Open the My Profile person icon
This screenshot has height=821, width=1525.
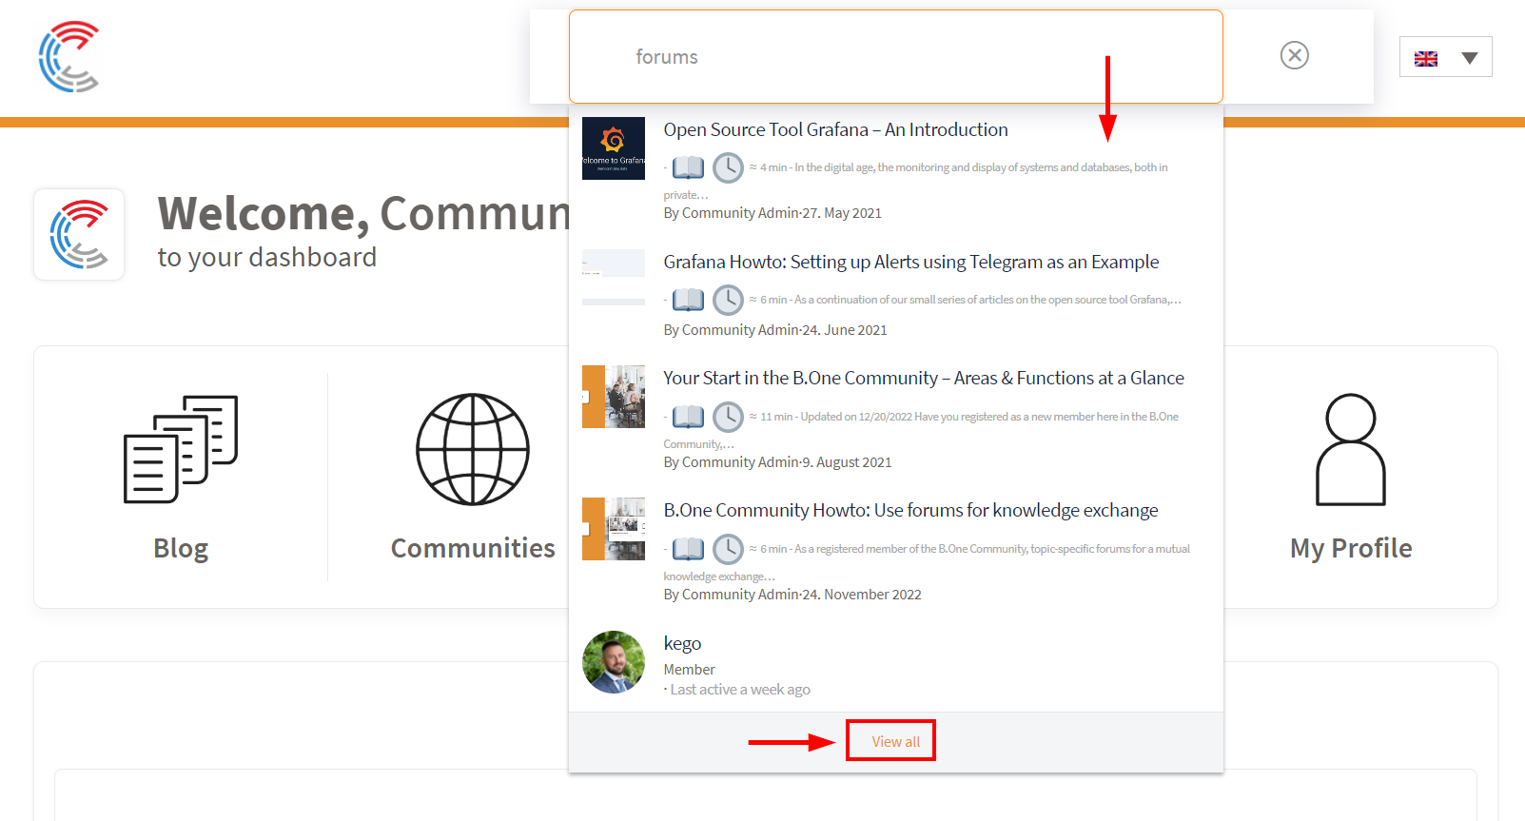[1351, 449]
